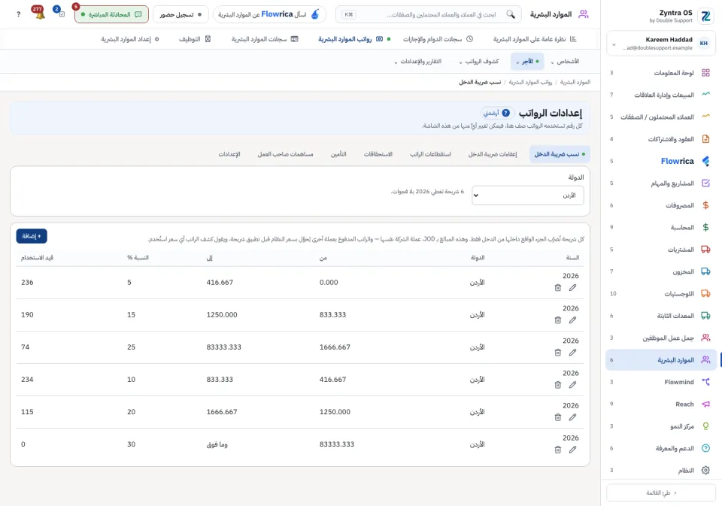Open the المشاريع والمهام sidebar item
This screenshot has height=506, width=722.
coord(661,183)
